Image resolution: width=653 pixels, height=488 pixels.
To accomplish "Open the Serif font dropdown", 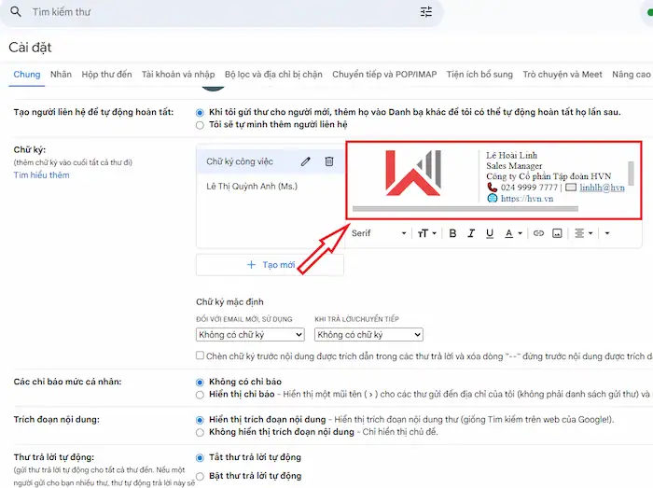I will tap(379, 233).
